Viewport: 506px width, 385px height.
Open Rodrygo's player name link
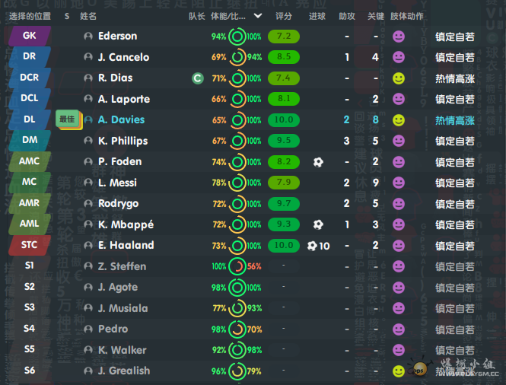tap(117, 203)
